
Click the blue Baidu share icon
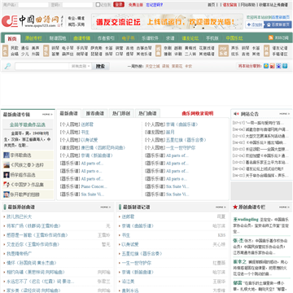278,66
